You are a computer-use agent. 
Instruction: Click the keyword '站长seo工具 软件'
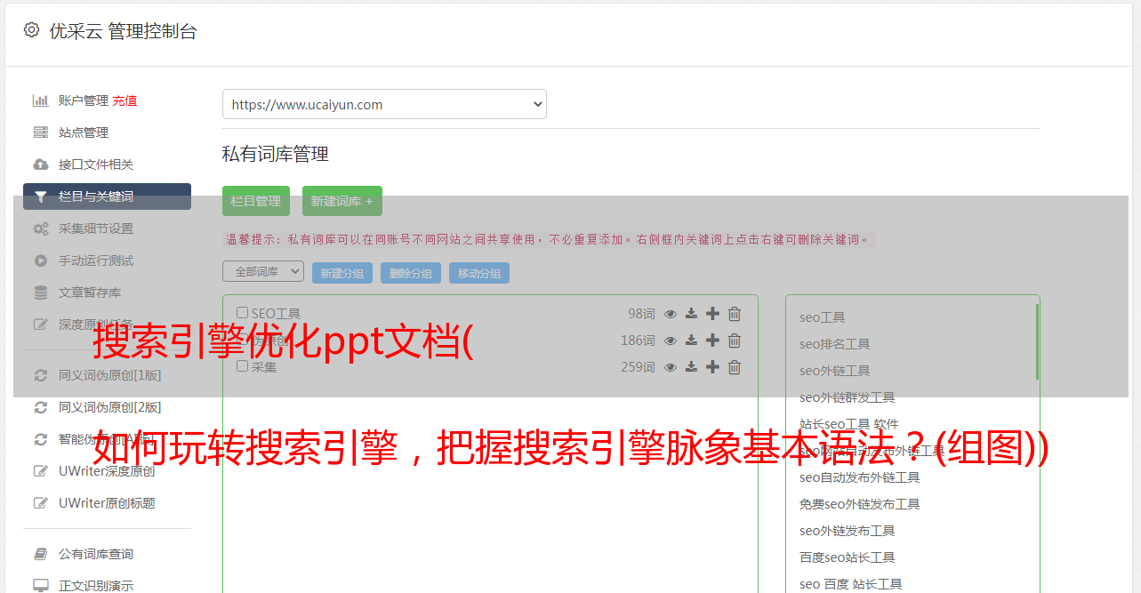coord(849,424)
